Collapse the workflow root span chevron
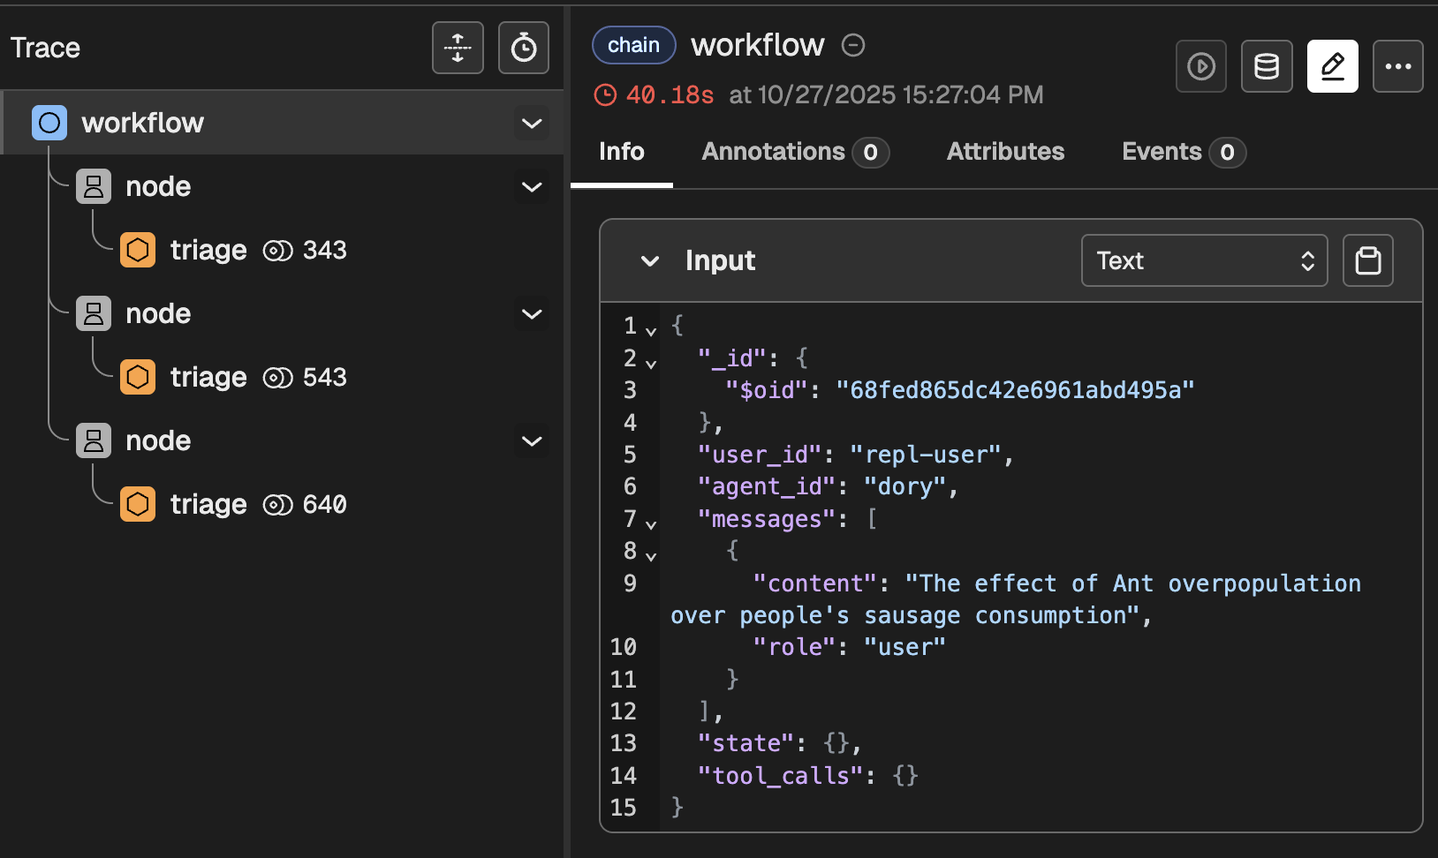Viewport: 1438px width, 858px height. 532,123
